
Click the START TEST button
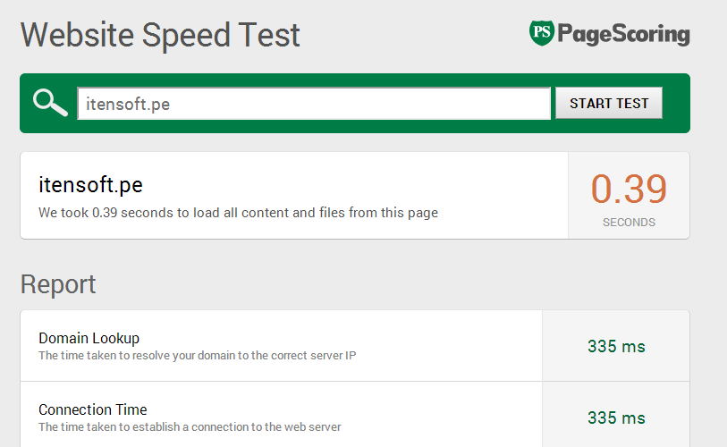609,103
